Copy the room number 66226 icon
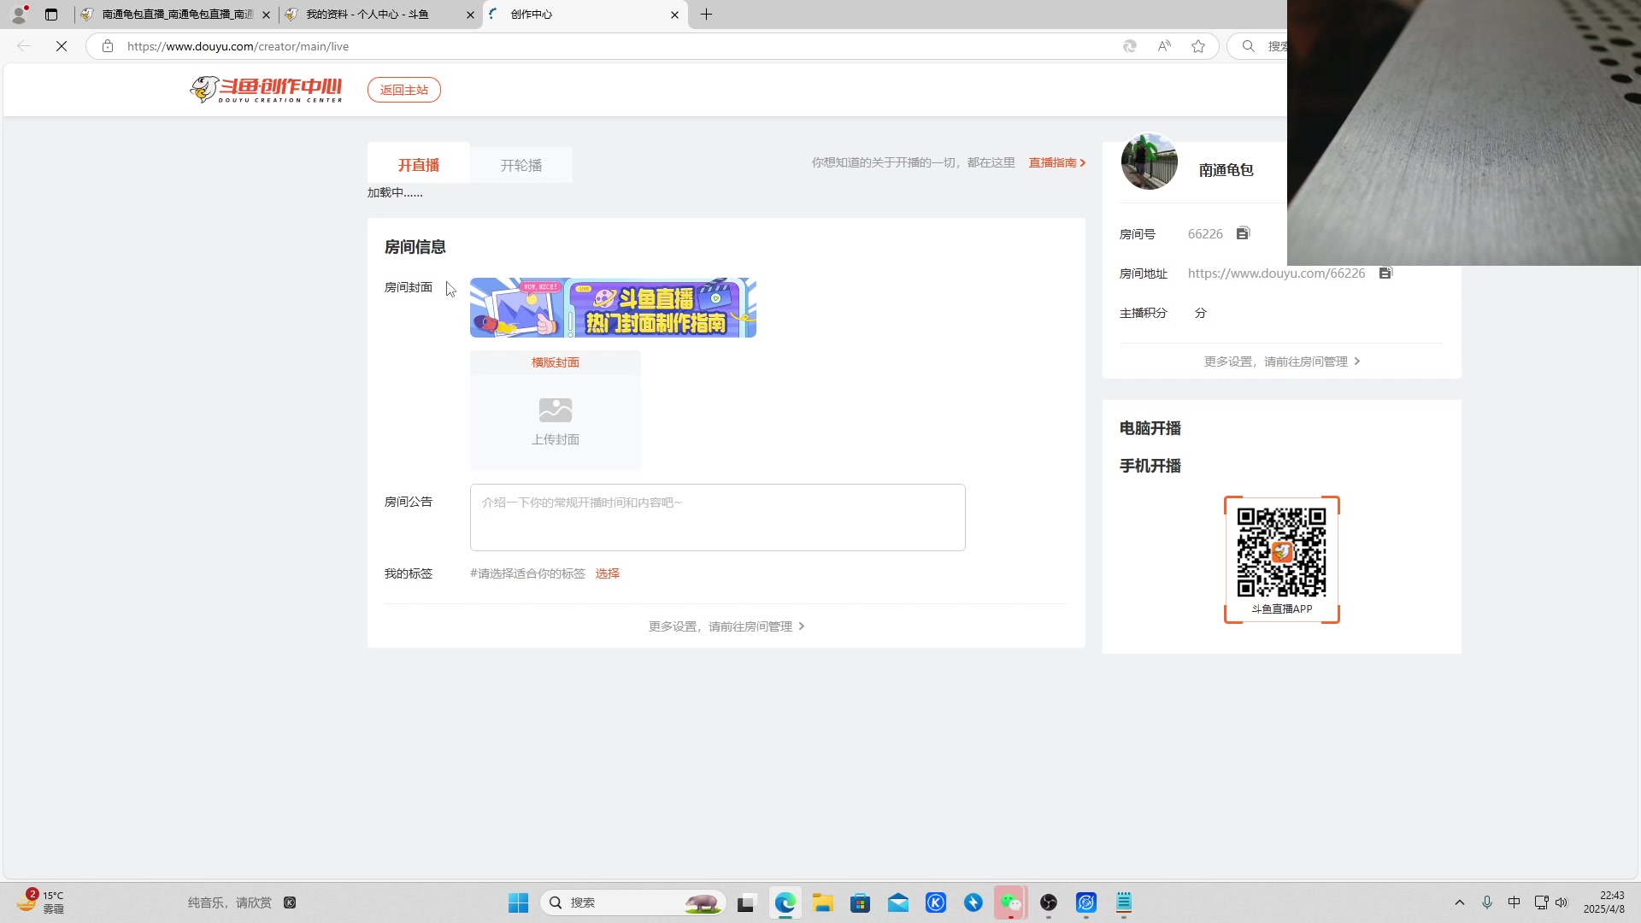Viewport: 1641px width, 923px height. pos(1243,233)
